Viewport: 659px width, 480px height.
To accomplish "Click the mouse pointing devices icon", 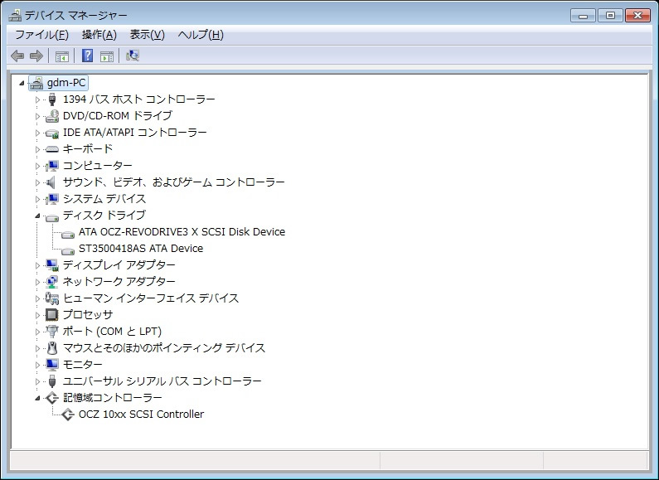I will pyautogui.click(x=52, y=348).
